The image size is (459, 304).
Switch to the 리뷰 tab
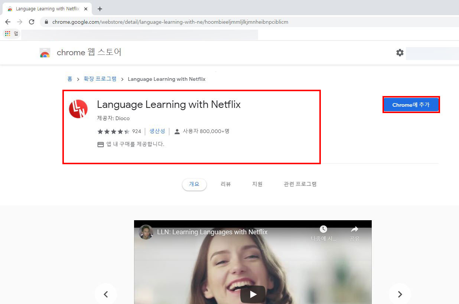point(226,184)
